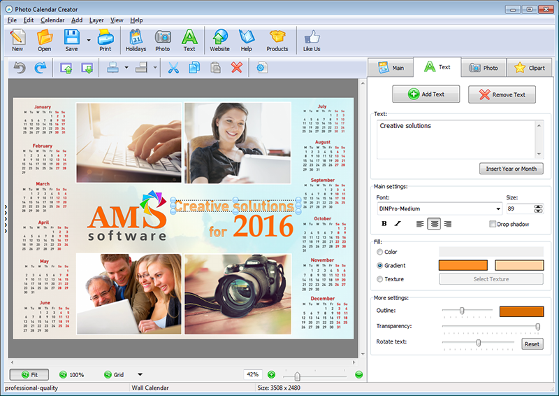Viewport: 559px width, 396px height.
Task: Visit the Website icon
Action: coord(219,40)
